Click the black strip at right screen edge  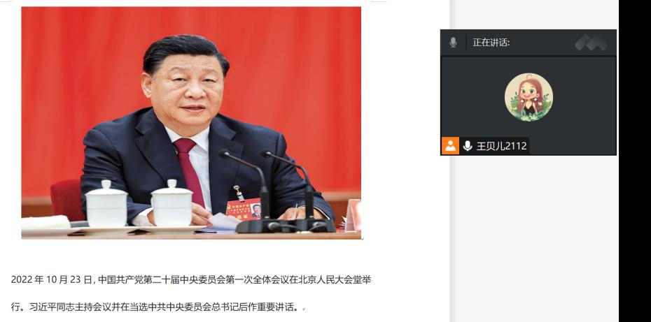(x=635, y=161)
